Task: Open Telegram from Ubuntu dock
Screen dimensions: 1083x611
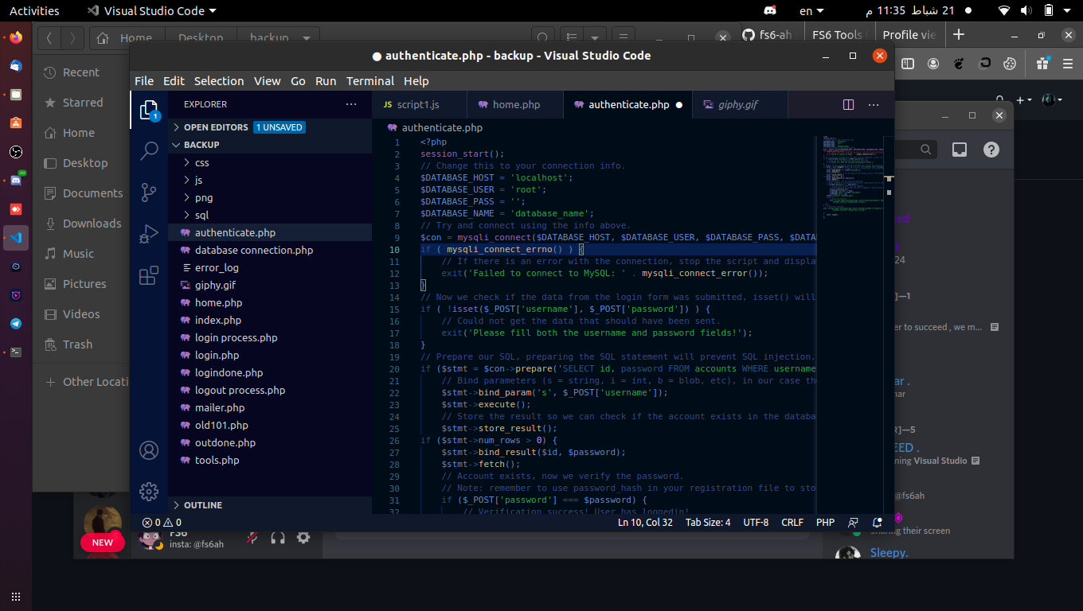Action: point(16,324)
